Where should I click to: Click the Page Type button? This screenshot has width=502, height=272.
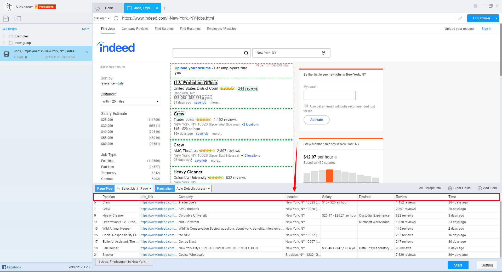[105, 188]
